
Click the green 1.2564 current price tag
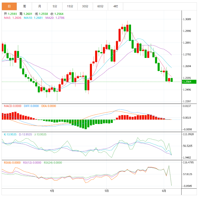coord(189,82)
